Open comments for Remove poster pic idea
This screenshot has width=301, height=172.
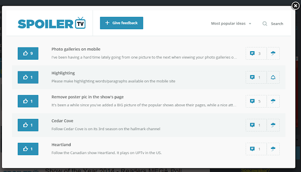tap(256, 101)
